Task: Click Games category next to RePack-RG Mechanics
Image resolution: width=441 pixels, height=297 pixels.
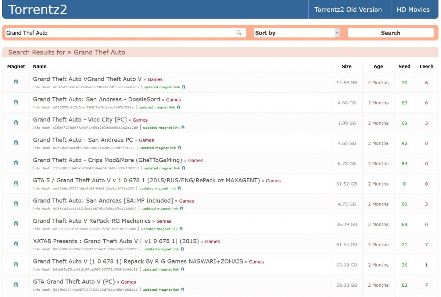Action: 164,221
